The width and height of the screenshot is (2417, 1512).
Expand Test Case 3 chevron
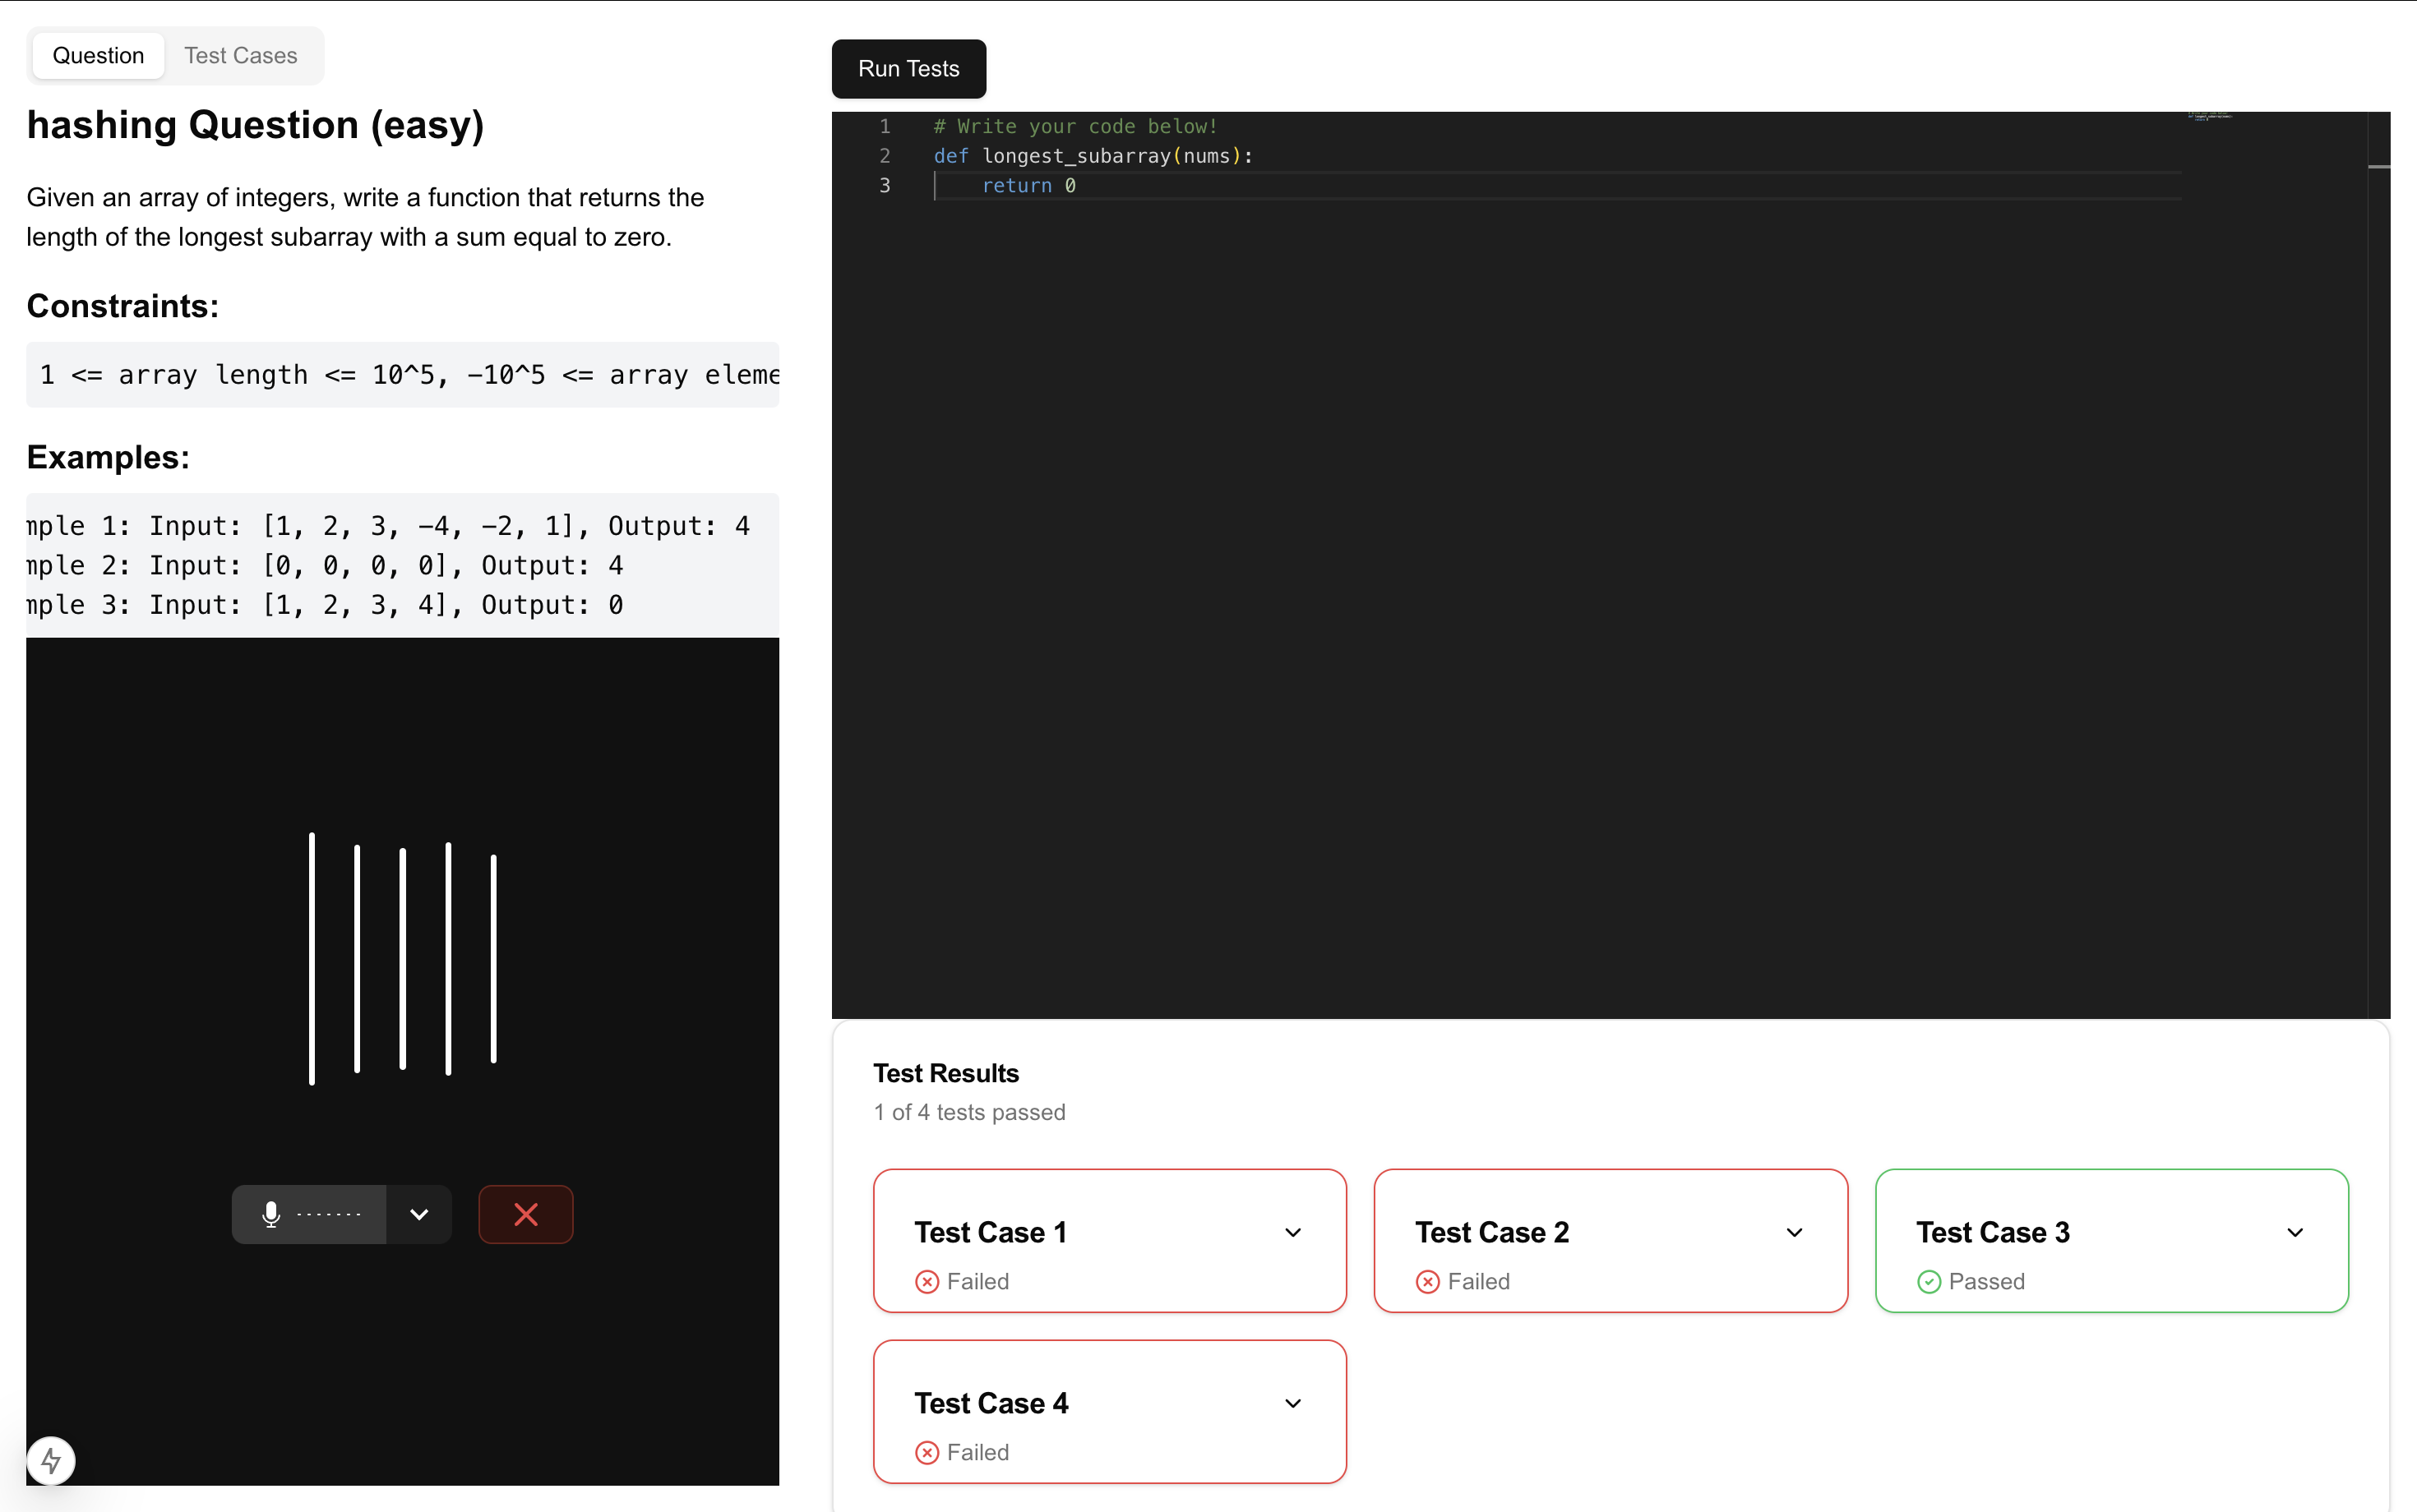2295,1232
